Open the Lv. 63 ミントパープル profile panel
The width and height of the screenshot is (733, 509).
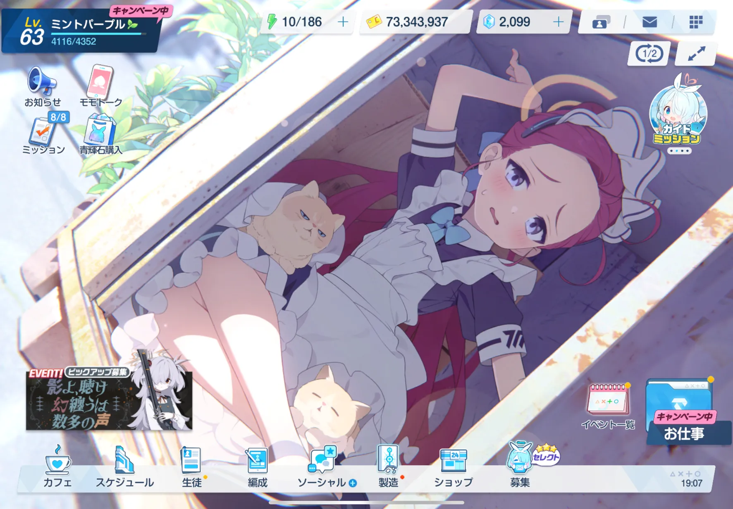81,31
